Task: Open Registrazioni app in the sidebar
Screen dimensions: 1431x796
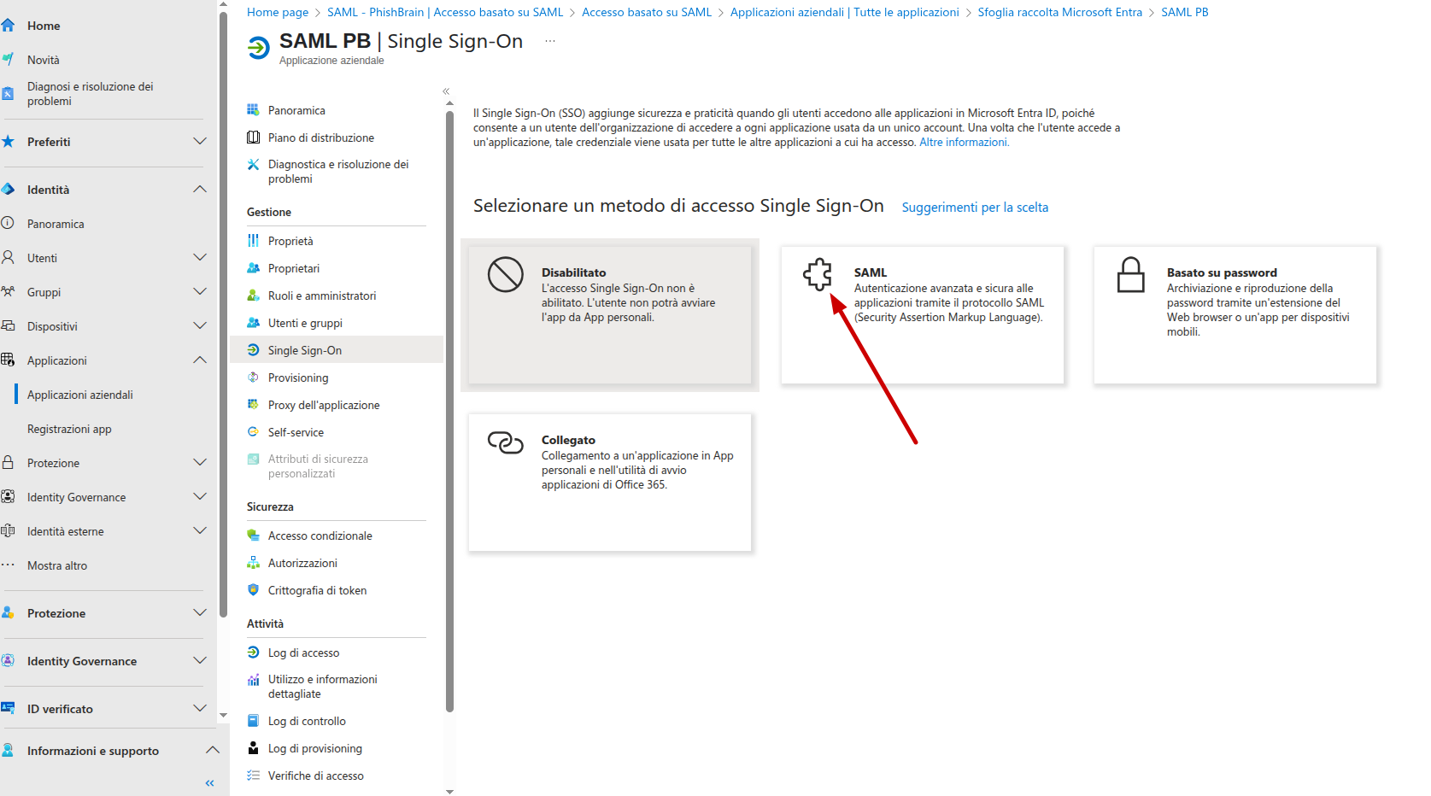Action: click(69, 429)
